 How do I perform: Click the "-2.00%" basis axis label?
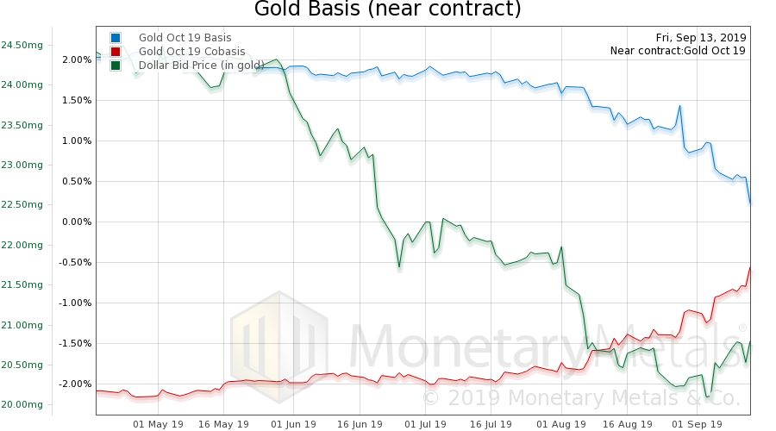point(76,384)
